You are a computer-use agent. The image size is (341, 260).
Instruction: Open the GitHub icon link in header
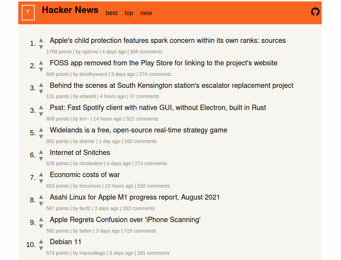[x=315, y=12]
